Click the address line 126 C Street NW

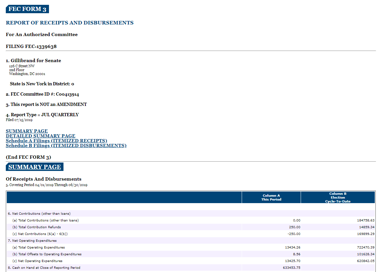click(22, 66)
